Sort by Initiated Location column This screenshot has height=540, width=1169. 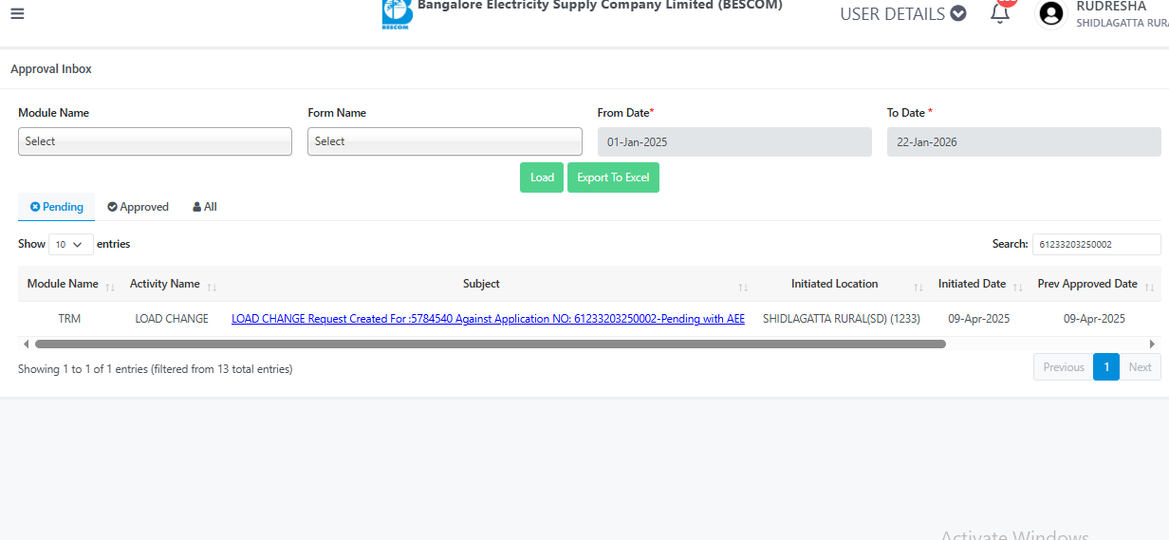pyautogui.click(x=842, y=284)
